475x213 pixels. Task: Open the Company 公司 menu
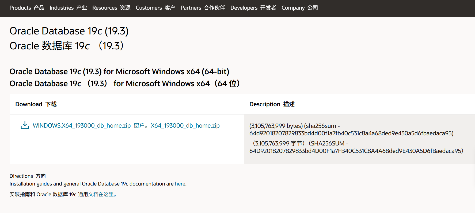pyautogui.click(x=300, y=8)
